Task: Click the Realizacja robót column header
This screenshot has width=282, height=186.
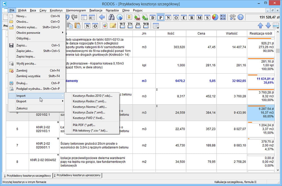Action: pos(261,33)
